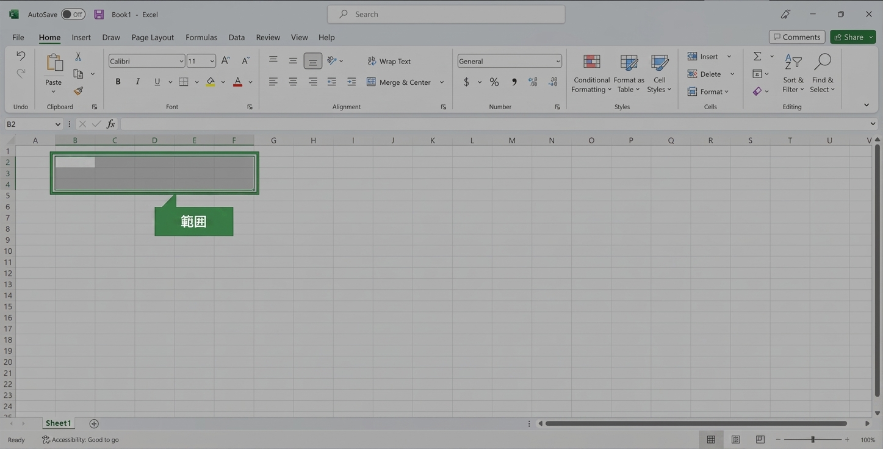Apply Middle Align icon
This screenshot has width=883, height=449.
click(x=293, y=60)
